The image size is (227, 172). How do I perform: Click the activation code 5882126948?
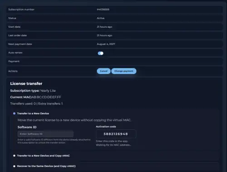coord(116,134)
